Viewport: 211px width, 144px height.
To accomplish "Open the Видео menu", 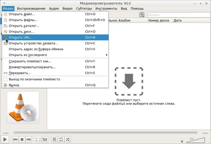I will (68, 8).
